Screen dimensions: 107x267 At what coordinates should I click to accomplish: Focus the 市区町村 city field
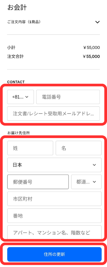tap(54, 199)
